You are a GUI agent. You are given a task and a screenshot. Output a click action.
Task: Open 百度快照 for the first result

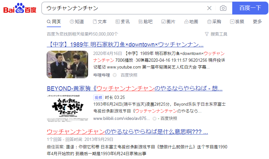click(x=129, y=75)
